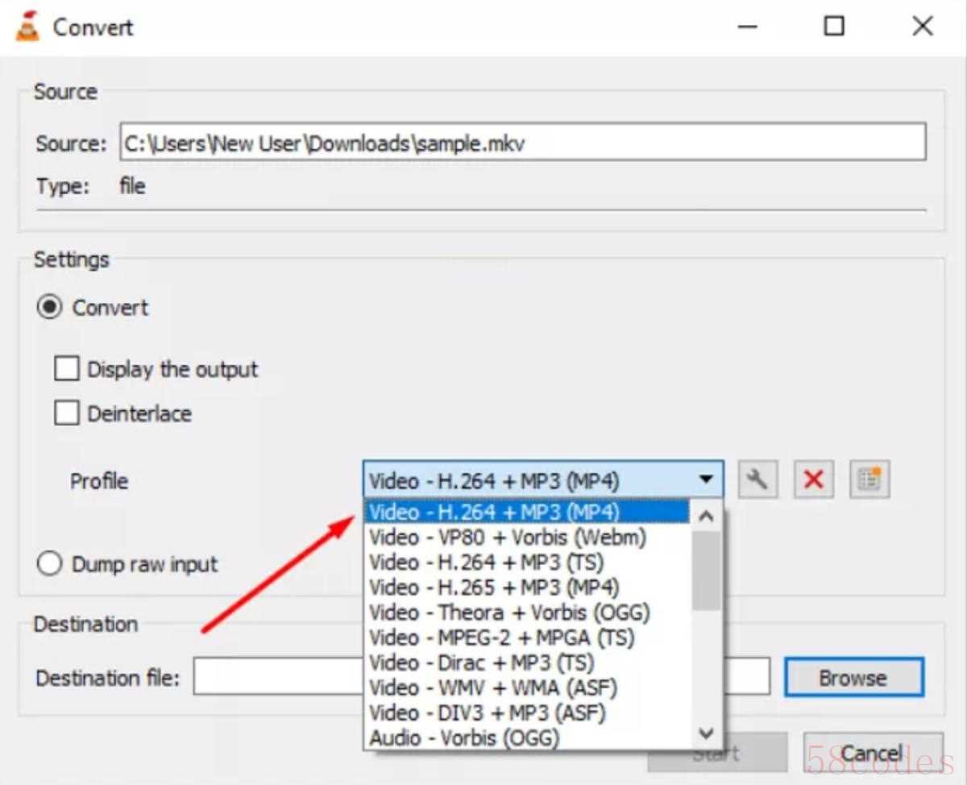The height and width of the screenshot is (785, 967).
Task: Select the Convert radio button
Action: coord(50,308)
